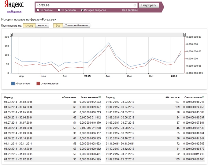Open help icon beside left Относительное header
The width and height of the screenshot is (208, 165).
pyautogui.click(x=100, y=97)
